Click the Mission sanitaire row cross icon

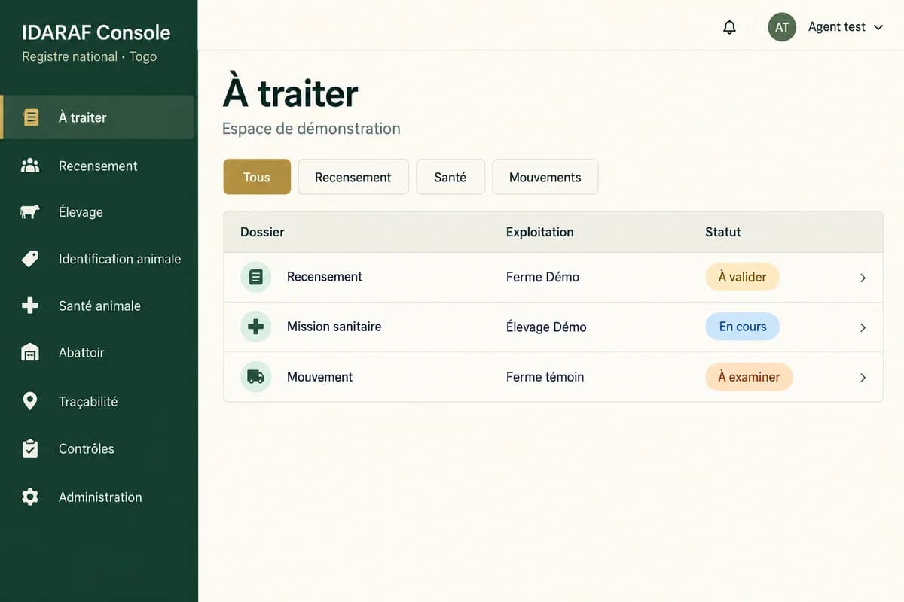click(x=256, y=327)
